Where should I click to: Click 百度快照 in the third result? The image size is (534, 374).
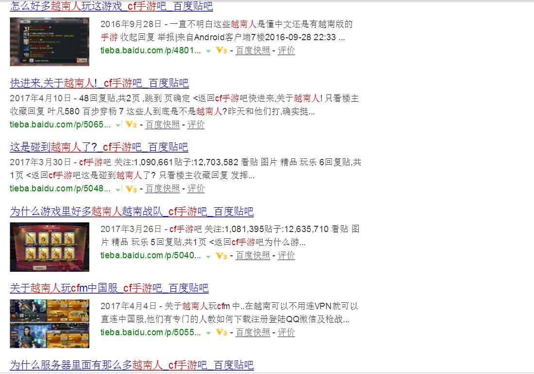click(x=163, y=189)
